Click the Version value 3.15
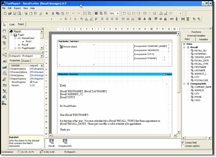This screenshot has width=216, height=157. [x=32, y=85]
